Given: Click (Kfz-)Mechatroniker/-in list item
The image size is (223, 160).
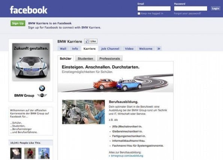Looking at the screenshot, I should pos(127,127).
